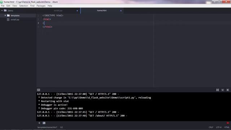The height and width of the screenshot is (130, 231).
Task: Click the closing </html> tag line
Action: coord(47,27)
